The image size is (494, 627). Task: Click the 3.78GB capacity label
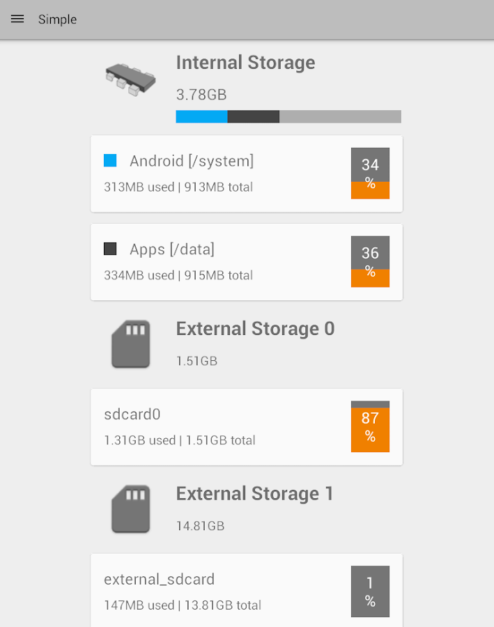tap(200, 95)
